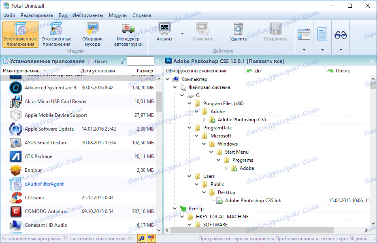Open the Вид menu
The height and width of the screenshot is (243, 377).
(x=63, y=15)
